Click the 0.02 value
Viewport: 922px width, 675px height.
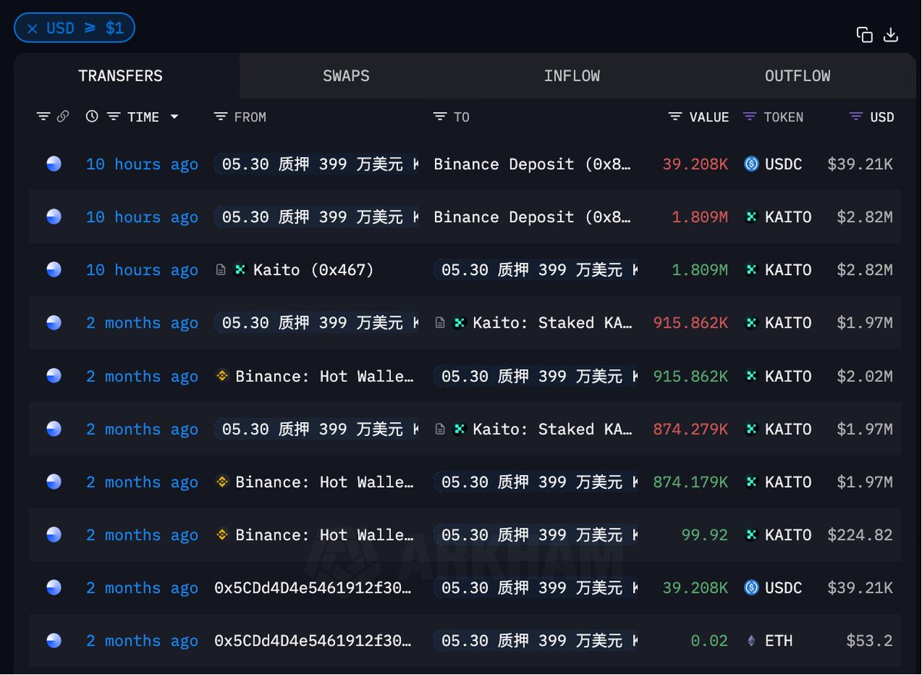tap(709, 640)
